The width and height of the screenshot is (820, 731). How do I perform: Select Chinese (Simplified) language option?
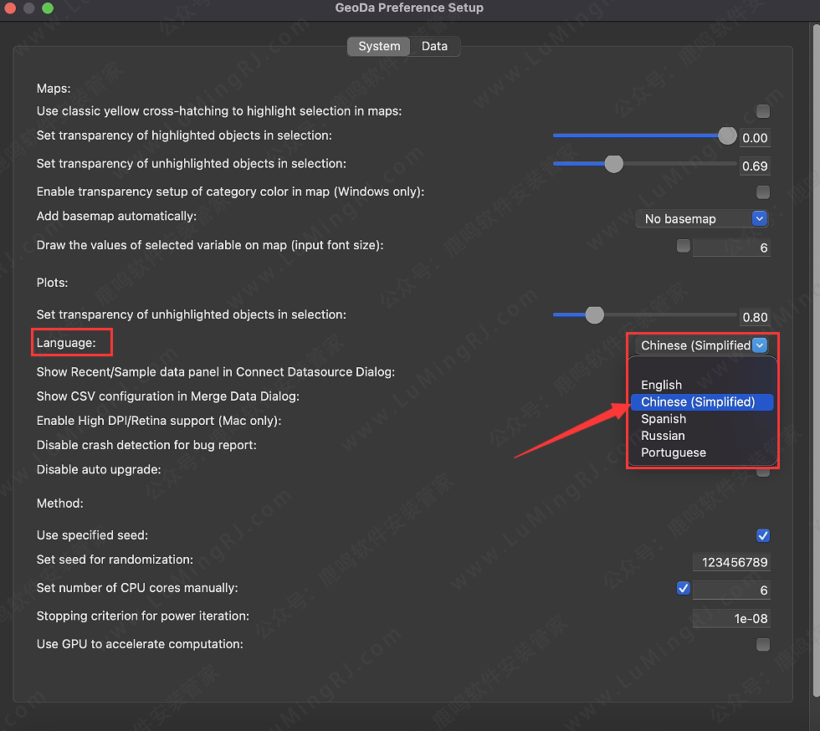(x=698, y=402)
